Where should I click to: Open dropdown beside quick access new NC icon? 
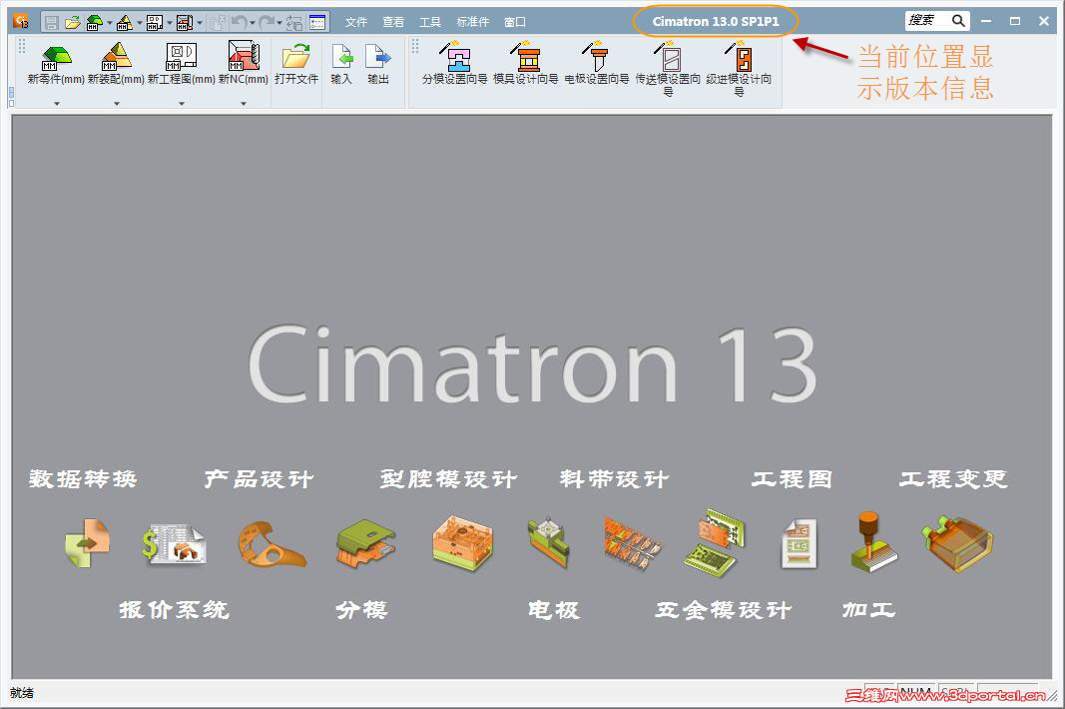click(200, 23)
